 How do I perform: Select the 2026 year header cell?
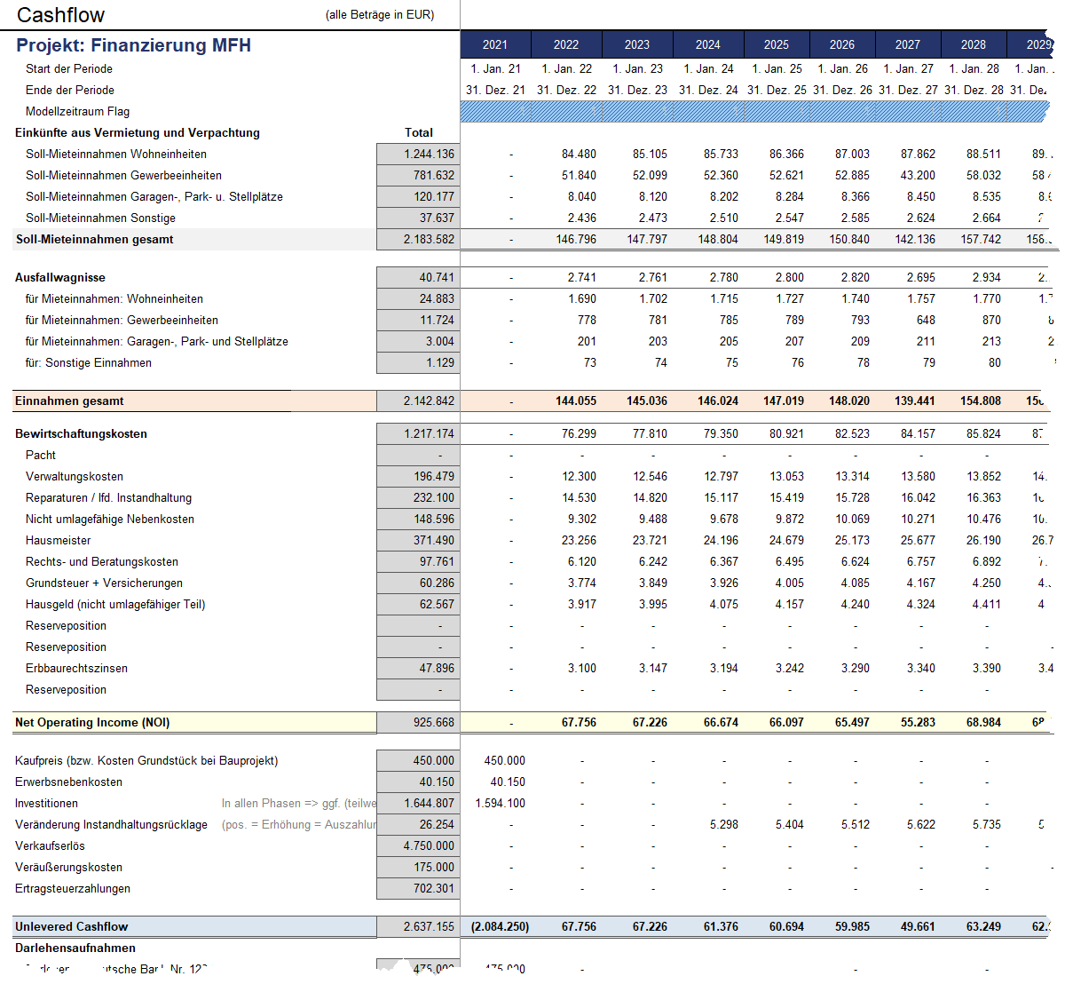842,44
